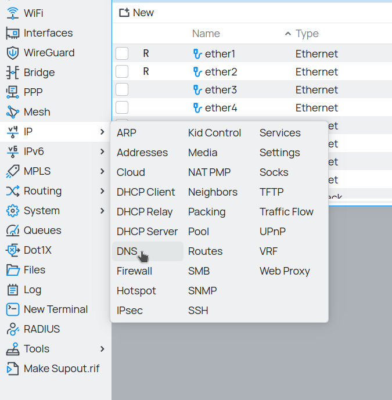Sort by the Name column header
392x400 pixels.
click(206, 34)
